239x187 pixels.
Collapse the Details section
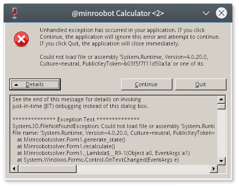point(35,84)
